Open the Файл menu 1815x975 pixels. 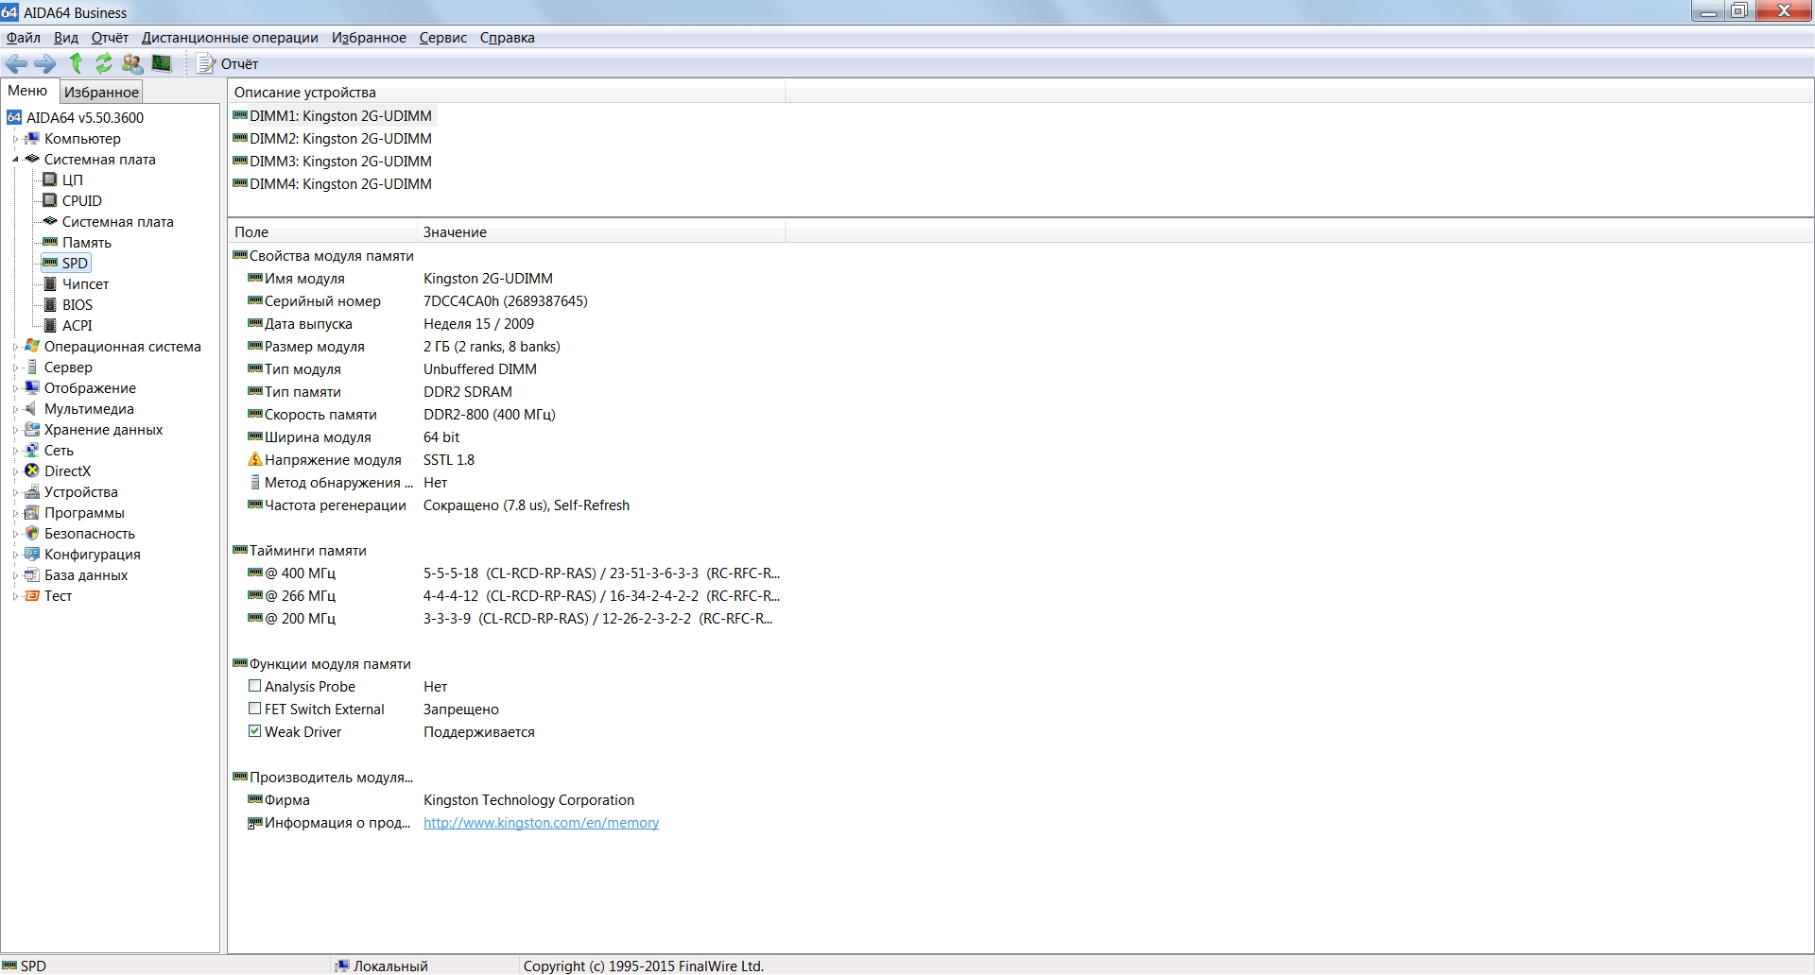coord(24,38)
